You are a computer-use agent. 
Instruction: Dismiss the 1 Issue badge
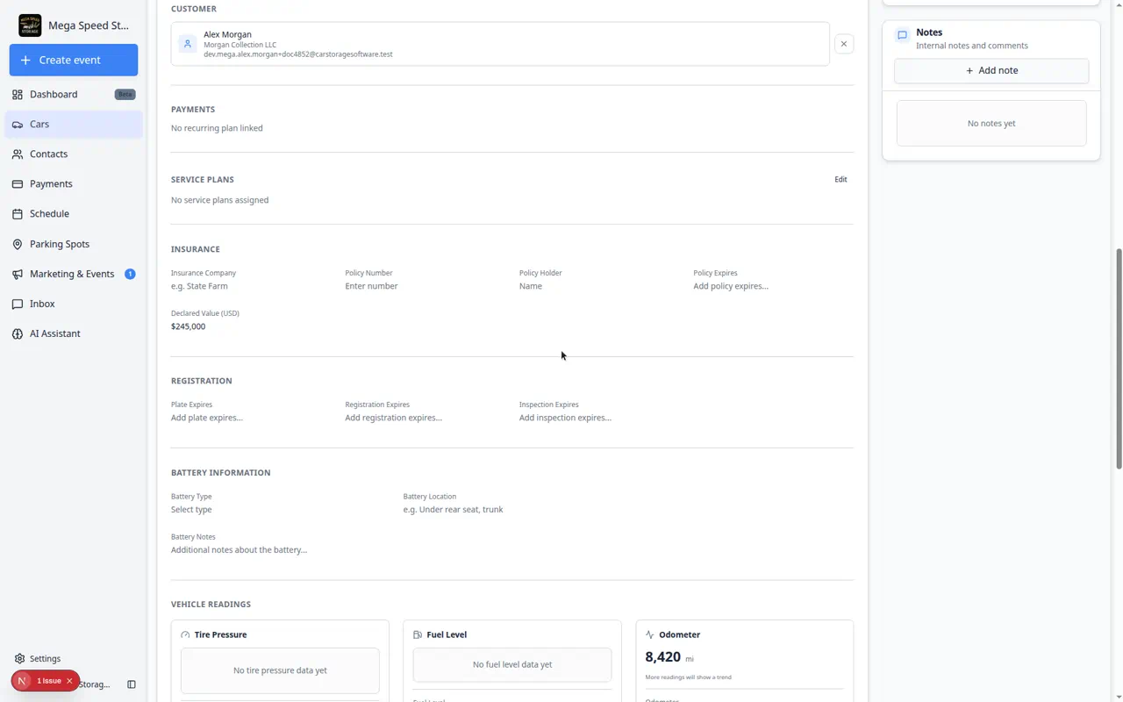pos(69,681)
